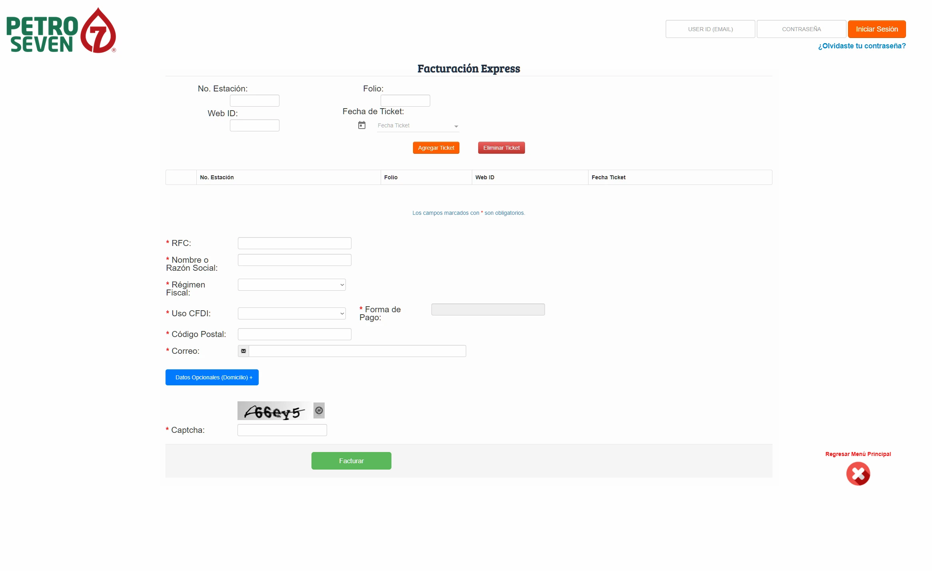The width and height of the screenshot is (932, 571).
Task: Click the Folio input field
Action: (405, 101)
